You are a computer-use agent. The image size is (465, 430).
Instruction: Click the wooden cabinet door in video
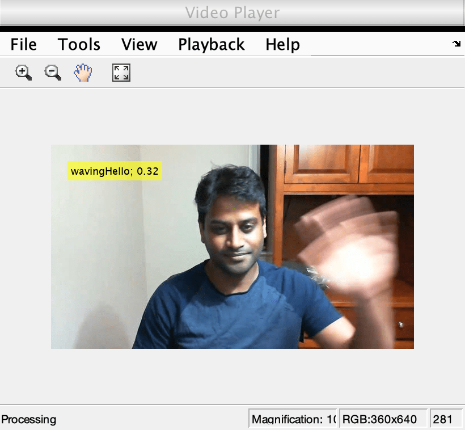coord(322,163)
